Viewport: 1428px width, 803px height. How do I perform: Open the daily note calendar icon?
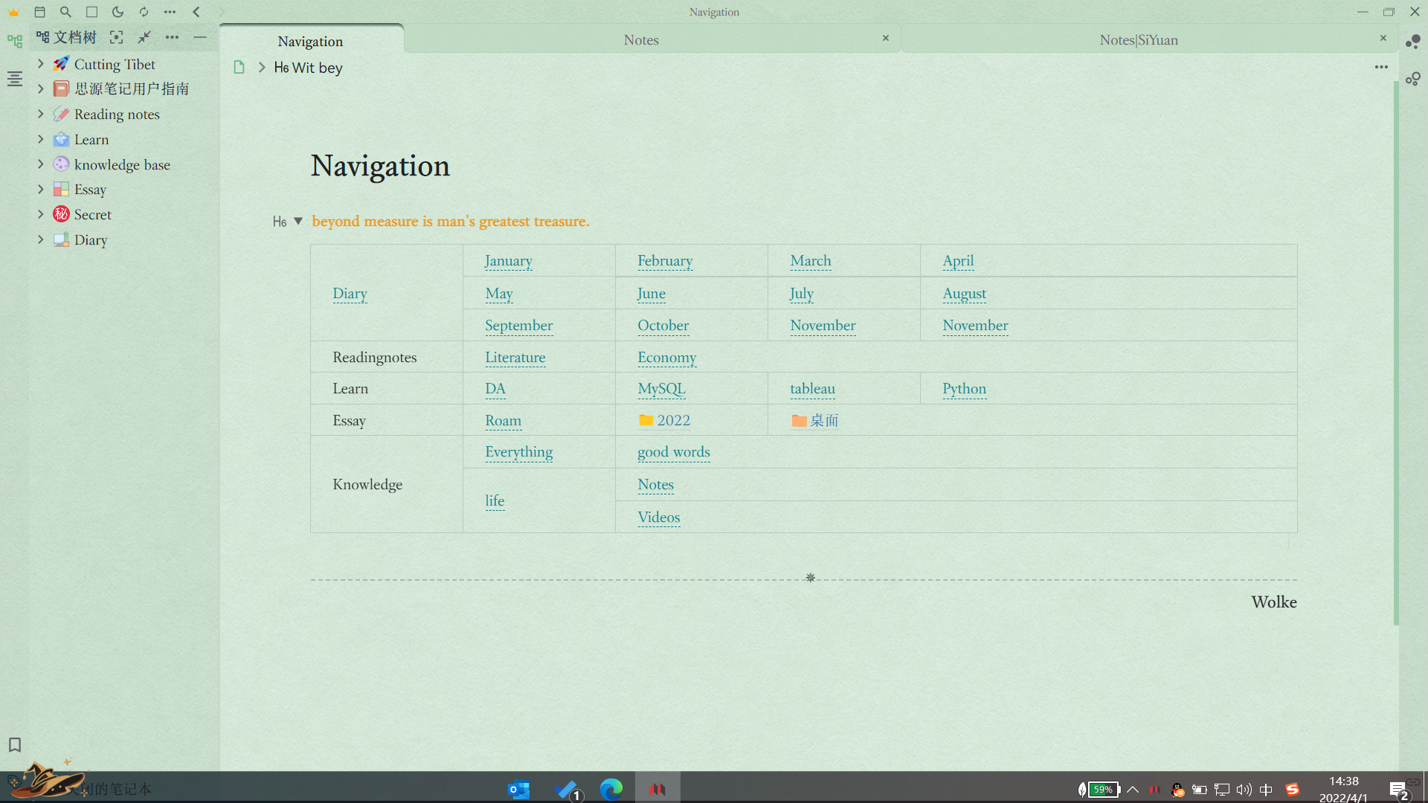(x=40, y=12)
